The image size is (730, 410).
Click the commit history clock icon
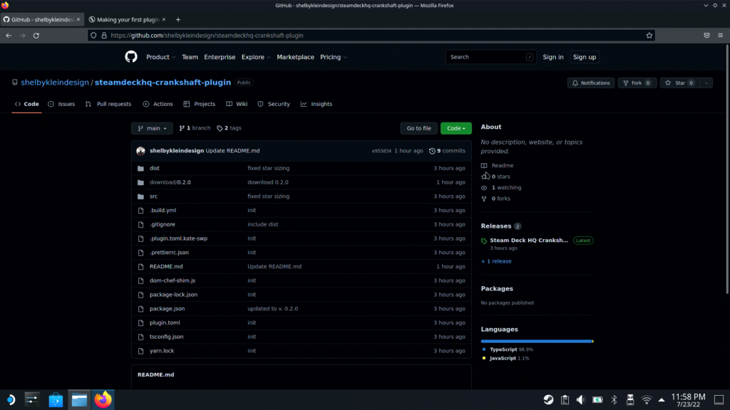[432, 151]
